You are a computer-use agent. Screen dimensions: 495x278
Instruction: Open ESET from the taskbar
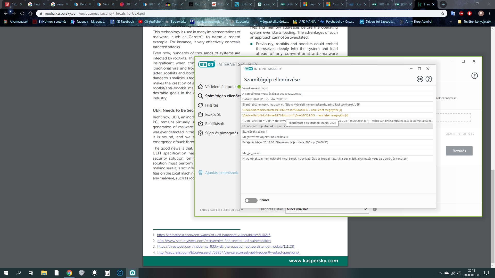[x=132, y=273]
